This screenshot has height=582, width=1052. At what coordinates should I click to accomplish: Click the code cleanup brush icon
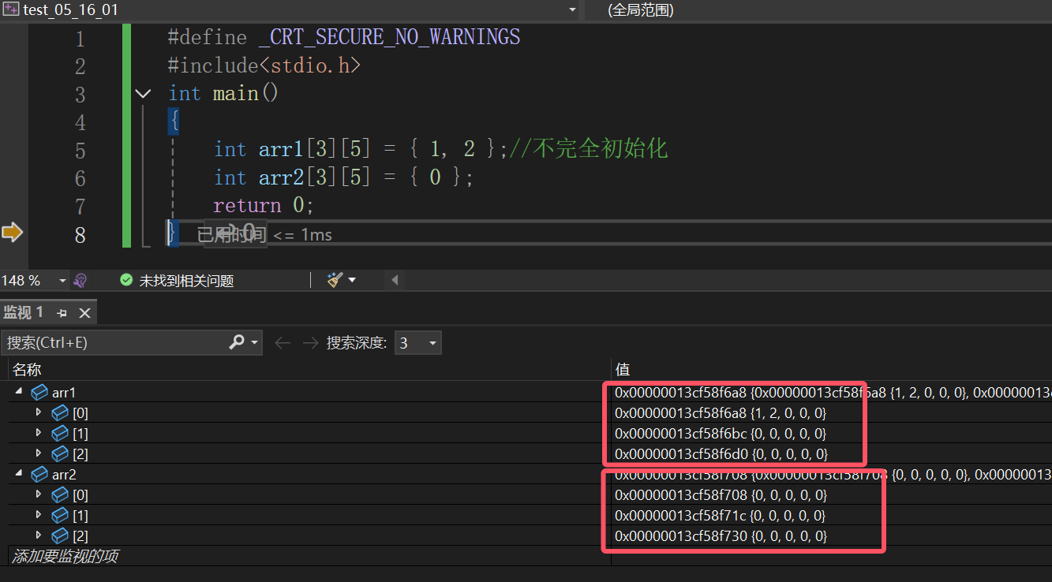(x=335, y=280)
